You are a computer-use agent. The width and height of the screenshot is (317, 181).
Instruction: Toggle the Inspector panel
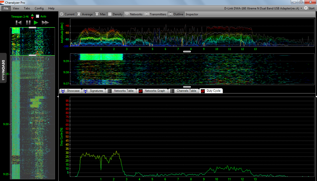(x=192, y=14)
